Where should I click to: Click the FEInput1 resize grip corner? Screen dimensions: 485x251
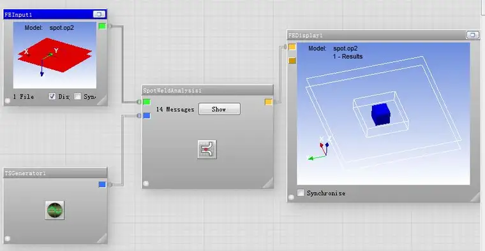102,101
